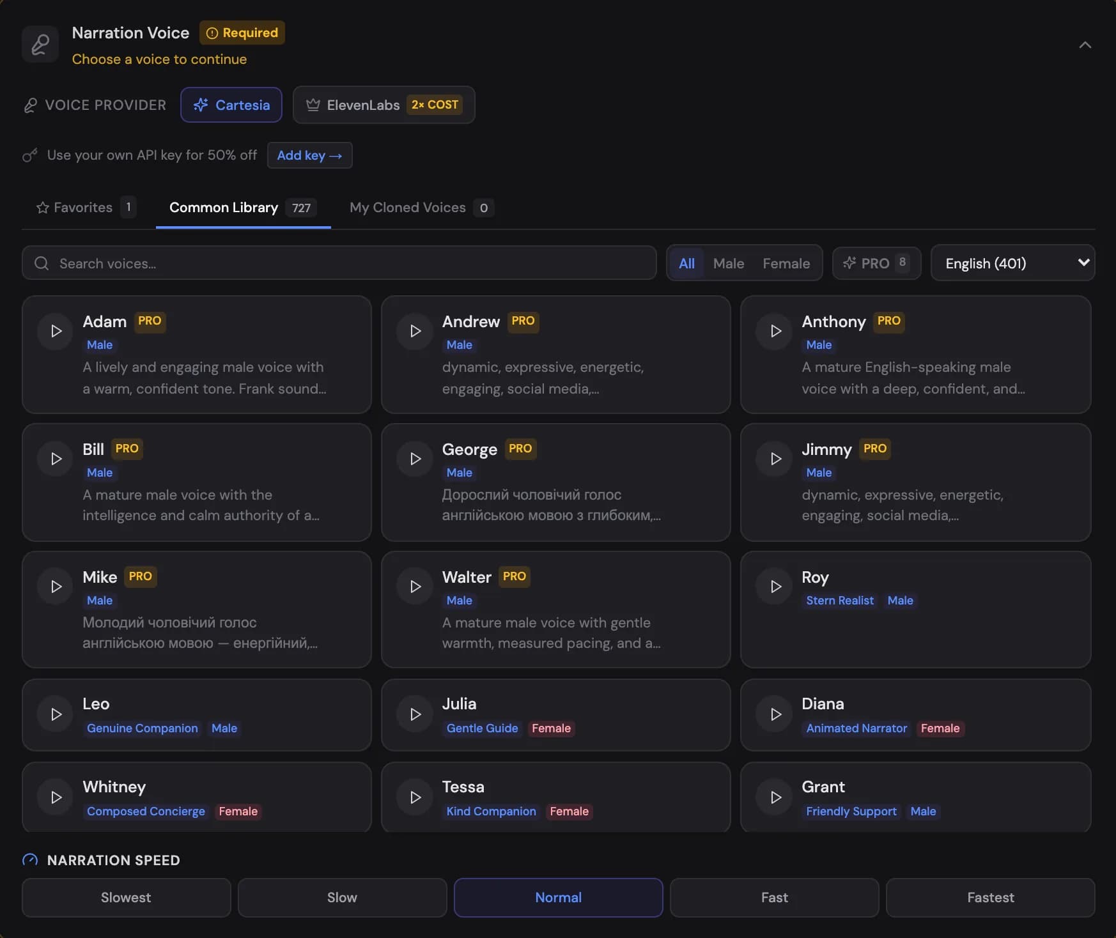
Task: Open the My Cloned Voices tab
Action: pos(422,208)
